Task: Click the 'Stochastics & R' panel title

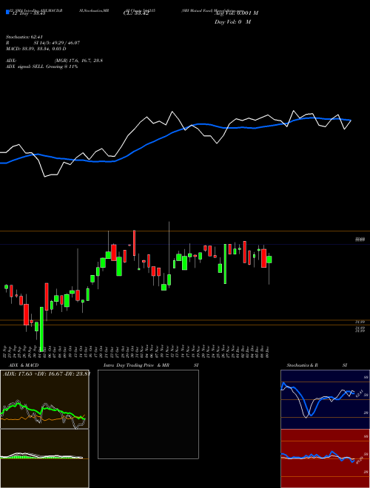Action: (303, 365)
